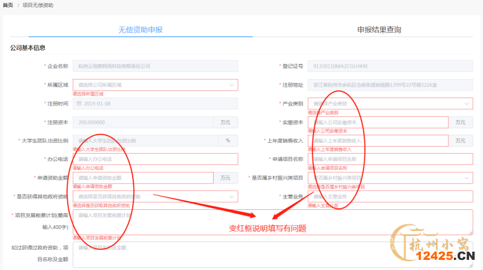Click the 申请项目名称 input field
Image resolution: width=483 pixels, height=270 pixels.
[389, 159]
